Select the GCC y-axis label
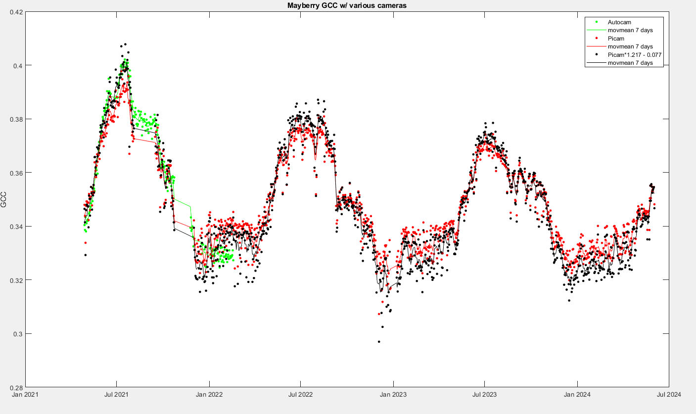 (x=4, y=199)
